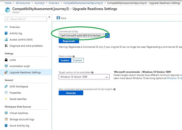Click info icon beside Demo mode
Image resolution: width=182 pixels, height=130 pixels.
(74, 56)
